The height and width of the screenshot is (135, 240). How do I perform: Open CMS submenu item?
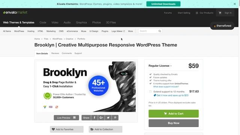click(x=61, y=31)
